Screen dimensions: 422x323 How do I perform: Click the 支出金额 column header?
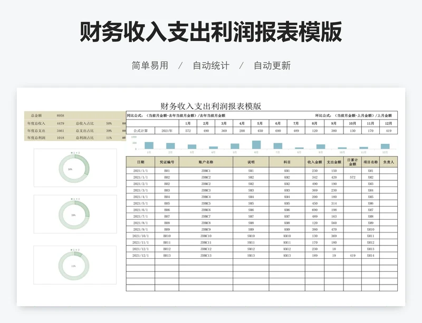coord(334,162)
